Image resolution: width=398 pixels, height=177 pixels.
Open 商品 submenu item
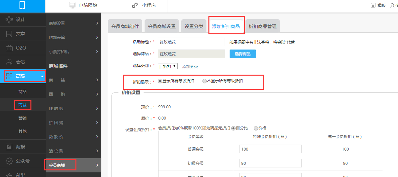[x=22, y=92]
